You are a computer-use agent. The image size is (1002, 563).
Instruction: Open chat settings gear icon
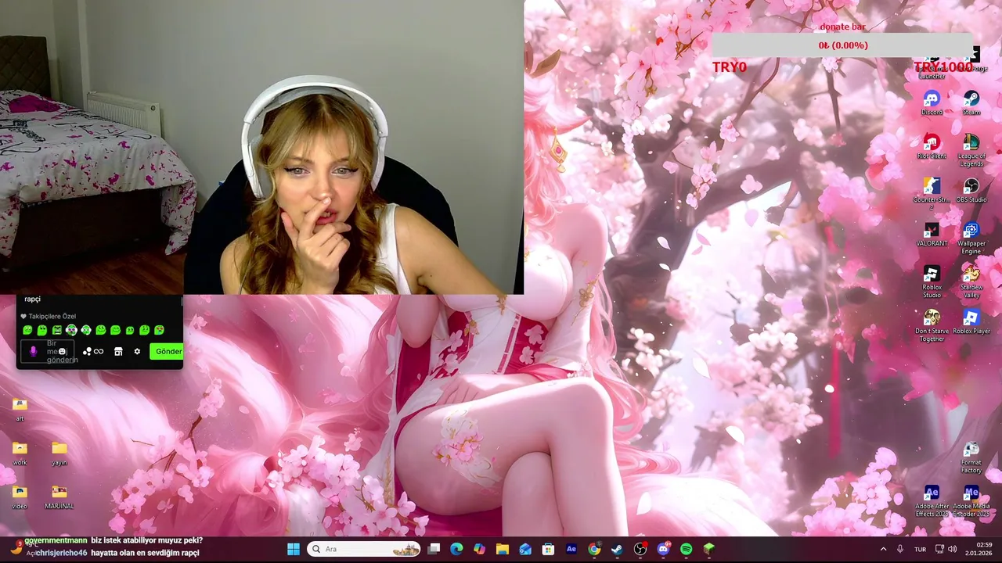(x=137, y=351)
